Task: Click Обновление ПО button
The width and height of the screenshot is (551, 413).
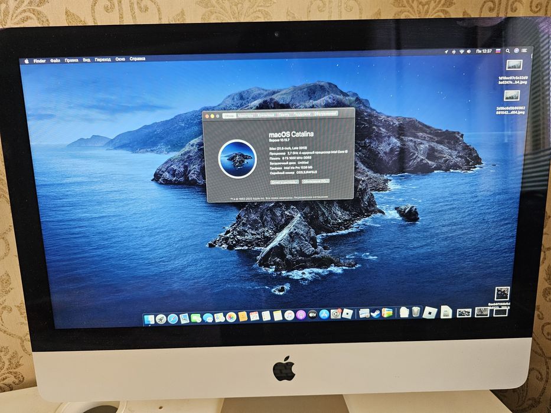Action: [x=315, y=181]
